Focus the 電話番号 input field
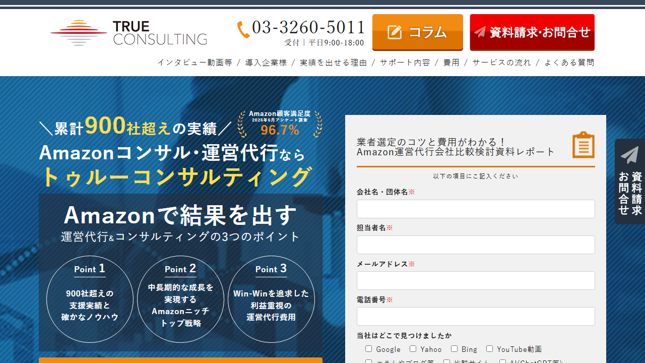 point(476,316)
